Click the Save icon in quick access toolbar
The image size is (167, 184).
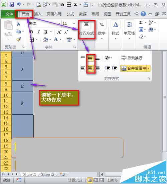click(12, 5)
